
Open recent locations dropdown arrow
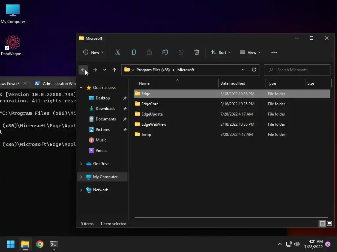coord(105,70)
